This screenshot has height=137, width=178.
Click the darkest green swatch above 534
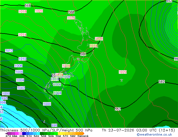42,133
